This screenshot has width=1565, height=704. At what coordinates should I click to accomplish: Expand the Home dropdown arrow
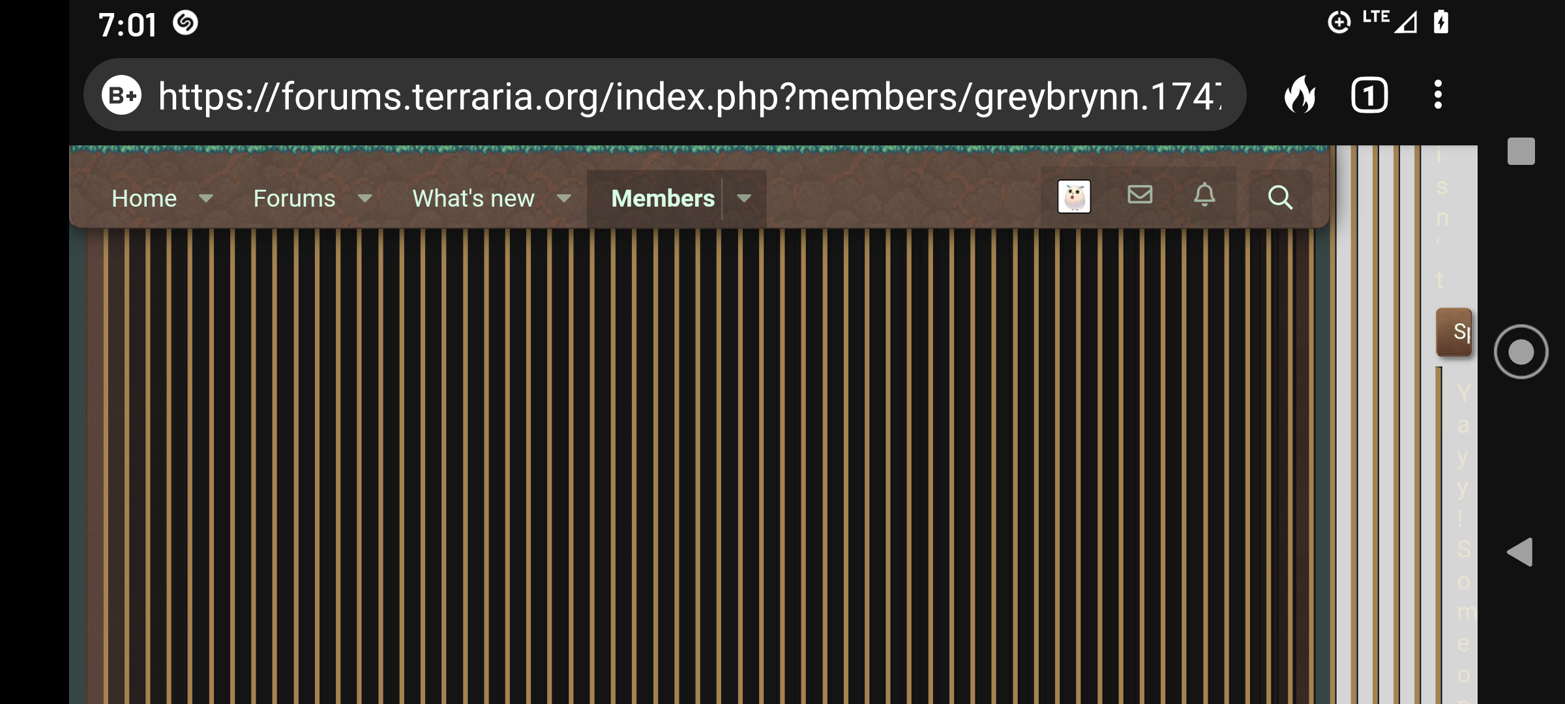coord(206,198)
